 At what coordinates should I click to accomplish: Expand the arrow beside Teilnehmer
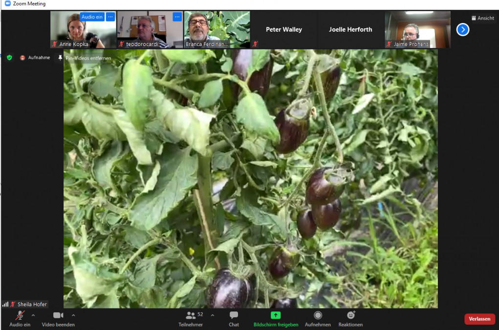coord(213,315)
